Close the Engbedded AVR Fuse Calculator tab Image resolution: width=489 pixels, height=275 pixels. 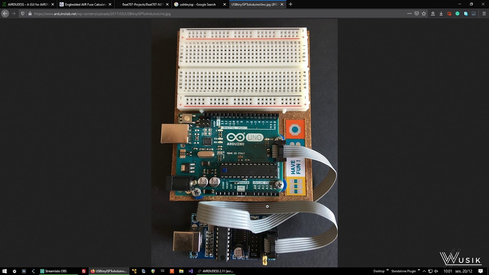pyautogui.click(x=110, y=5)
